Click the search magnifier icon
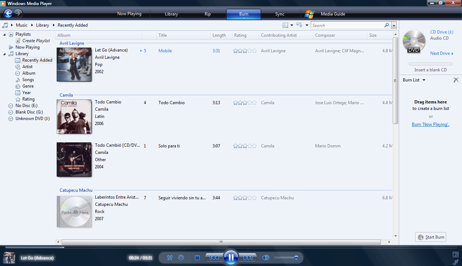This screenshot has height=266, width=462. tap(387, 25)
